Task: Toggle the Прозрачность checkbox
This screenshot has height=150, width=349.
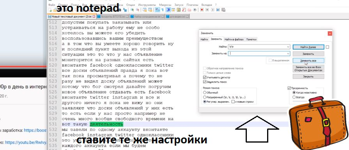Action: point(289,88)
